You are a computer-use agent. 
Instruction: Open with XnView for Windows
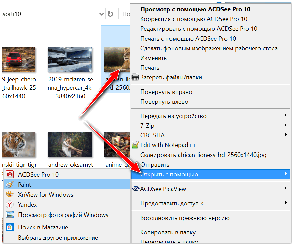click(67, 195)
